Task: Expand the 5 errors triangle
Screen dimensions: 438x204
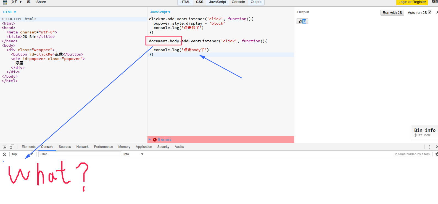Action: pos(150,140)
